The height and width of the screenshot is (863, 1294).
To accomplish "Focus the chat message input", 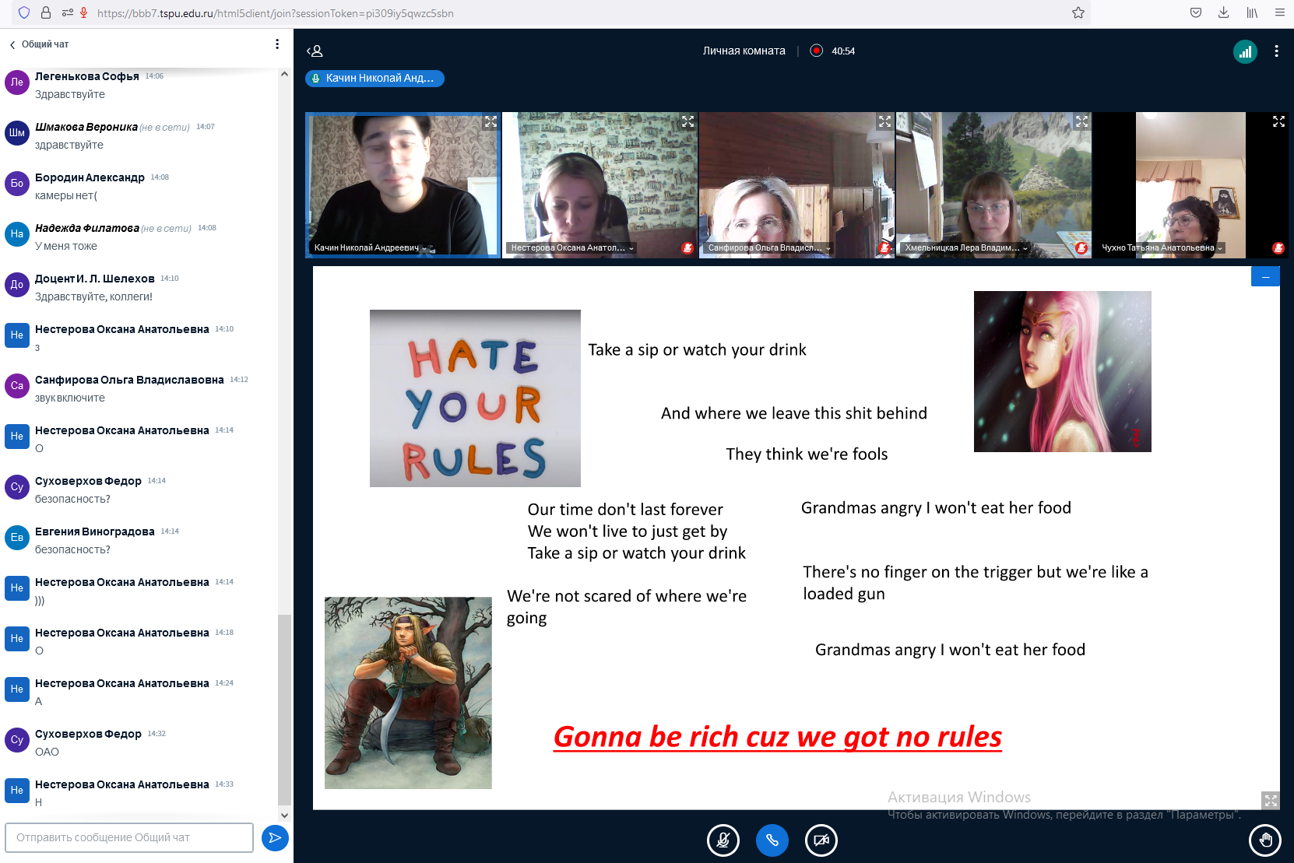I will (129, 837).
